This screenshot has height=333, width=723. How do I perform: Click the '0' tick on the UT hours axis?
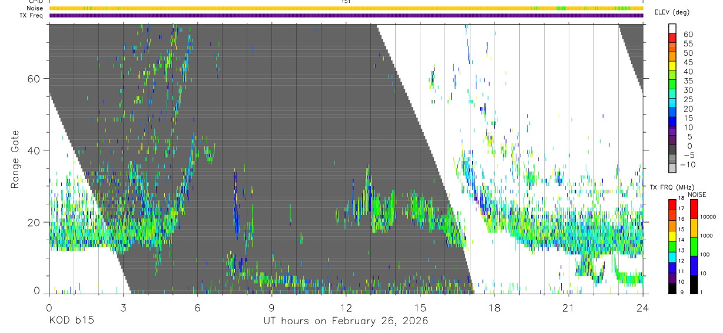click(49, 308)
